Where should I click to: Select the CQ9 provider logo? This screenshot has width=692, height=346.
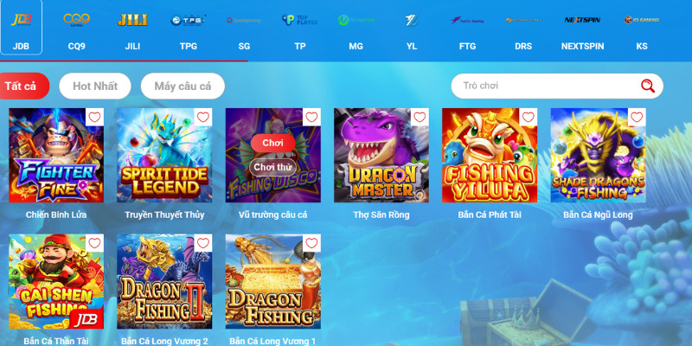[76, 19]
